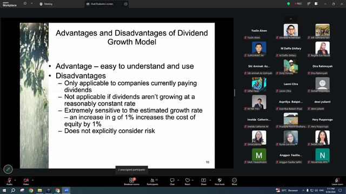Click the REC recording indicator
Viewport: 346px width, 194px height.
[298, 4]
